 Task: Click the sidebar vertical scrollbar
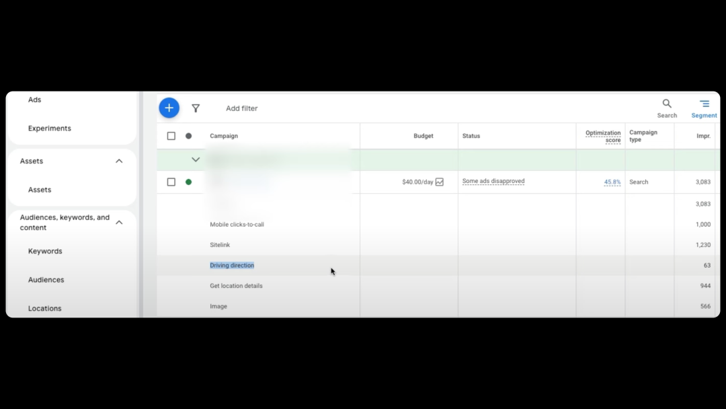(x=140, y=204)
